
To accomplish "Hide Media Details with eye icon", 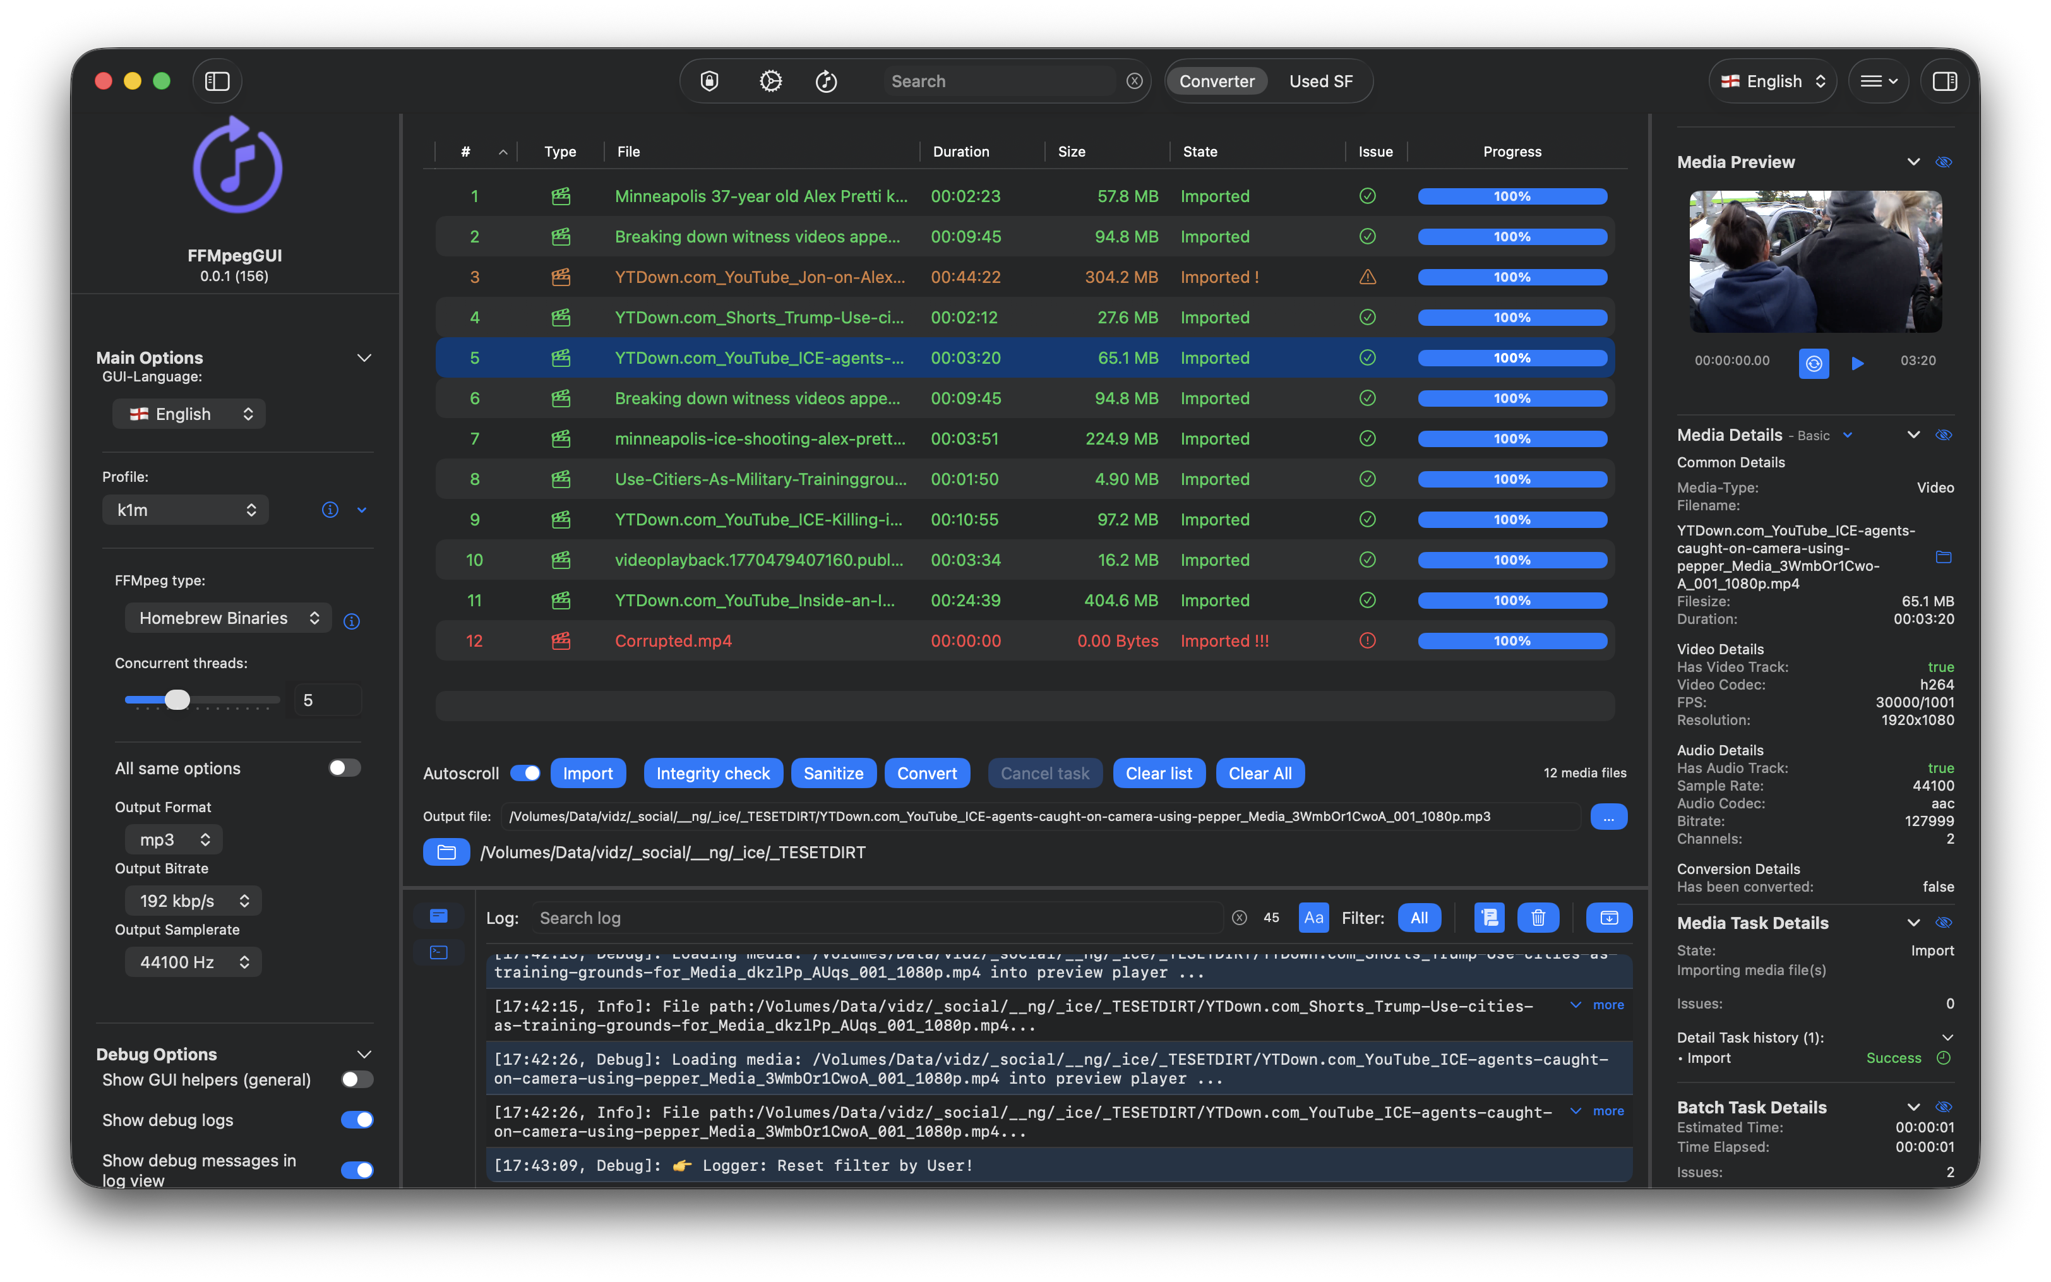I will click(1944, 435).
